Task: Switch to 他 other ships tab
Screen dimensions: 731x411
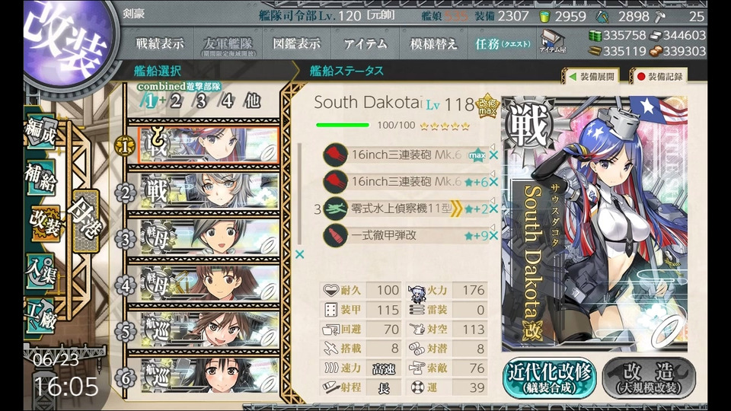Action: click(253, 100)
